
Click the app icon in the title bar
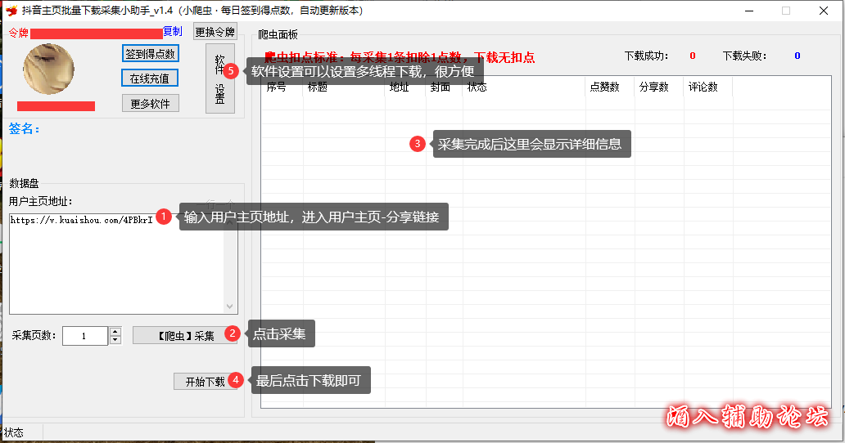coord(11,11)
